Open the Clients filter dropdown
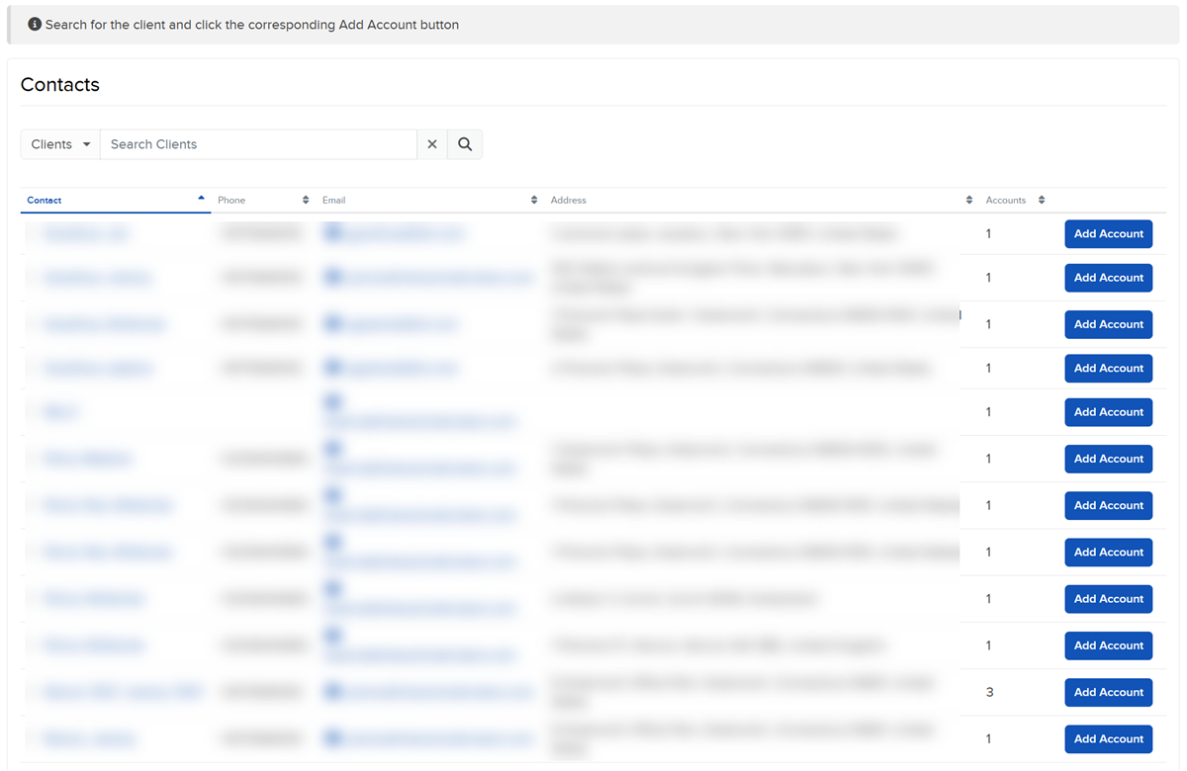 60,144
